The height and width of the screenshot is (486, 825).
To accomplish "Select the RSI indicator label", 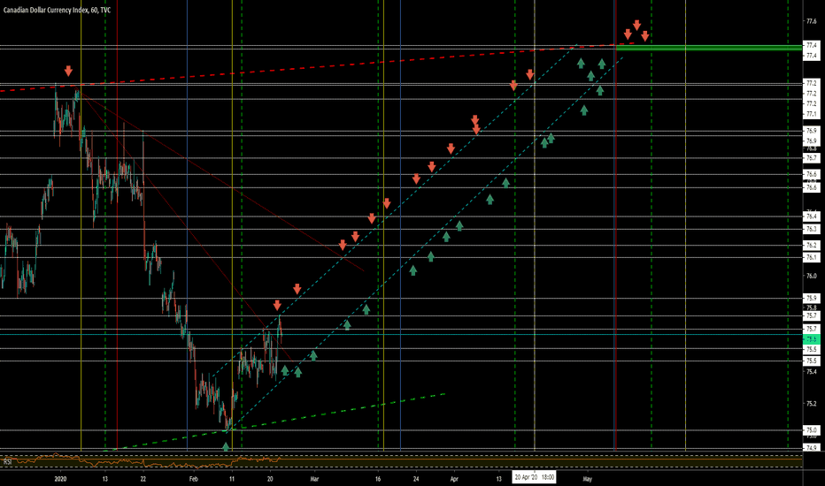I will [7, 461].
